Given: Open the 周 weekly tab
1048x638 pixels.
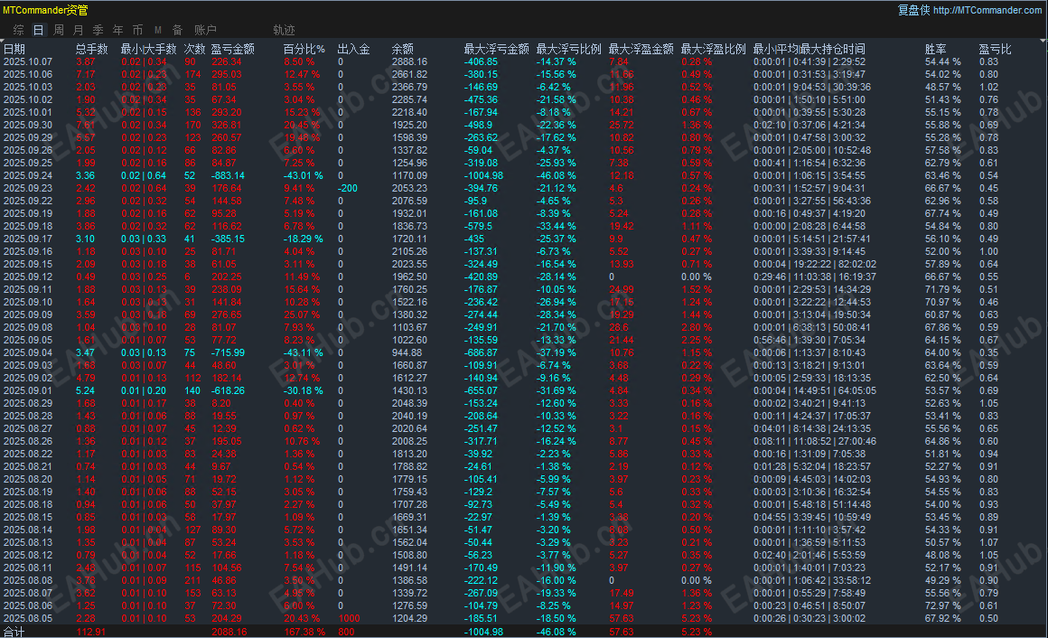Looking at the screenshot, I should pyautogui.click(x=59, y=30).
